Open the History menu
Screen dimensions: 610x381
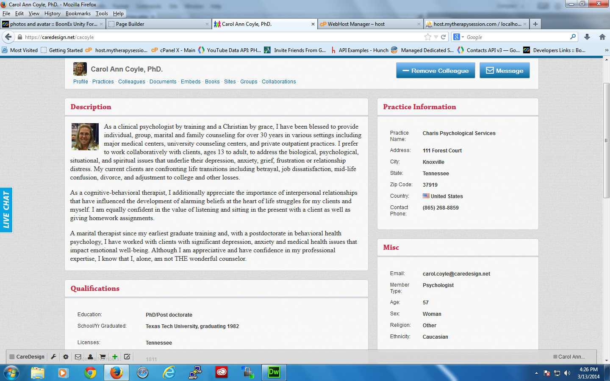coord(53,14)
